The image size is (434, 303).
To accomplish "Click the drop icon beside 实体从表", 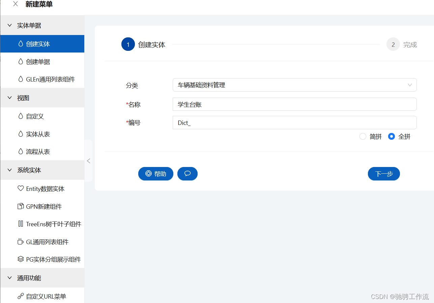I will (x=21, y=134).
